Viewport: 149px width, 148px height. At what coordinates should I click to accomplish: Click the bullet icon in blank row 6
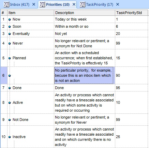click(x=10, y=76)
